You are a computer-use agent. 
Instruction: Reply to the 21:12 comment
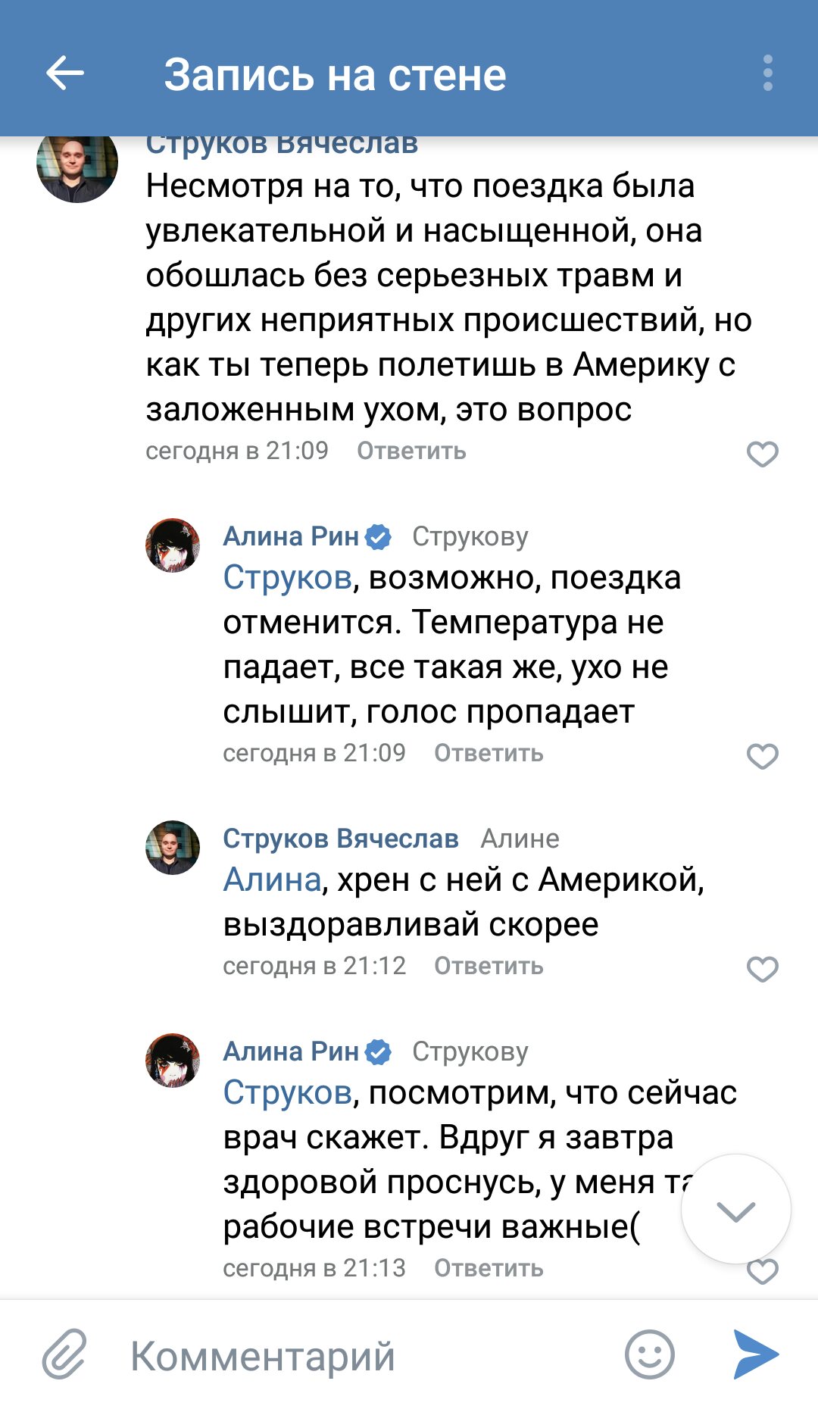coord(489,967)
